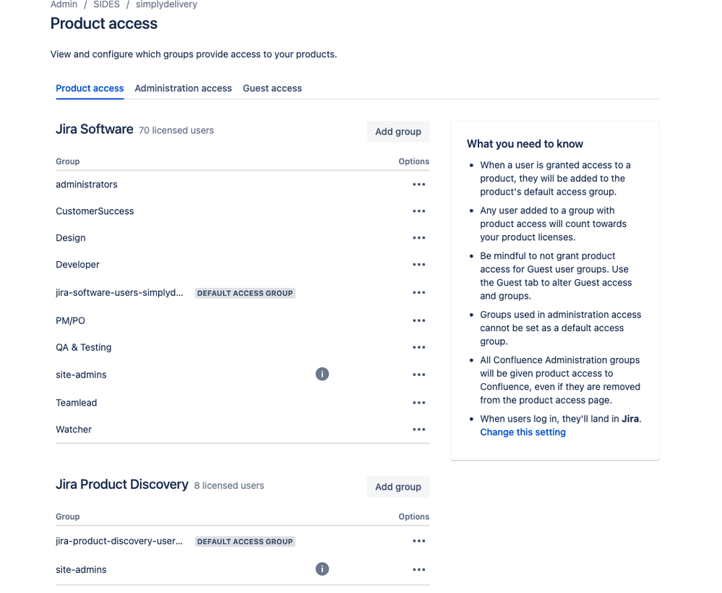
Task: Open options for the Watcher group
Action: [x=418, y=429]
